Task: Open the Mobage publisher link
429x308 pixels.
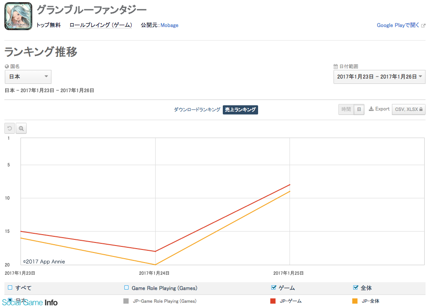Action: click(169, 25)
